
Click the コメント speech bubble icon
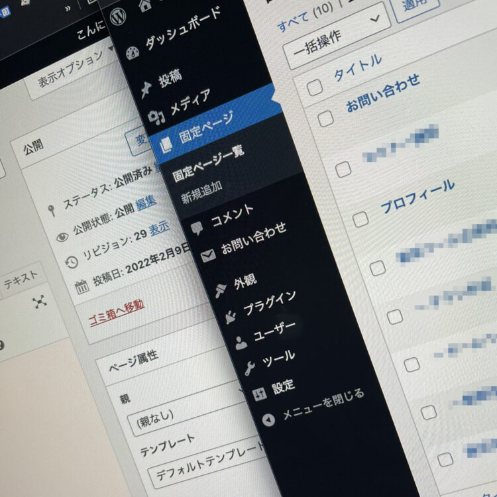tap(197, 227)
